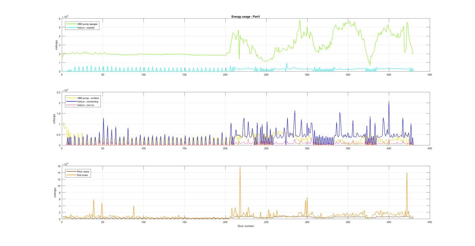Click the "14" y-axis tick on the bottom plot

click(59, 173)
